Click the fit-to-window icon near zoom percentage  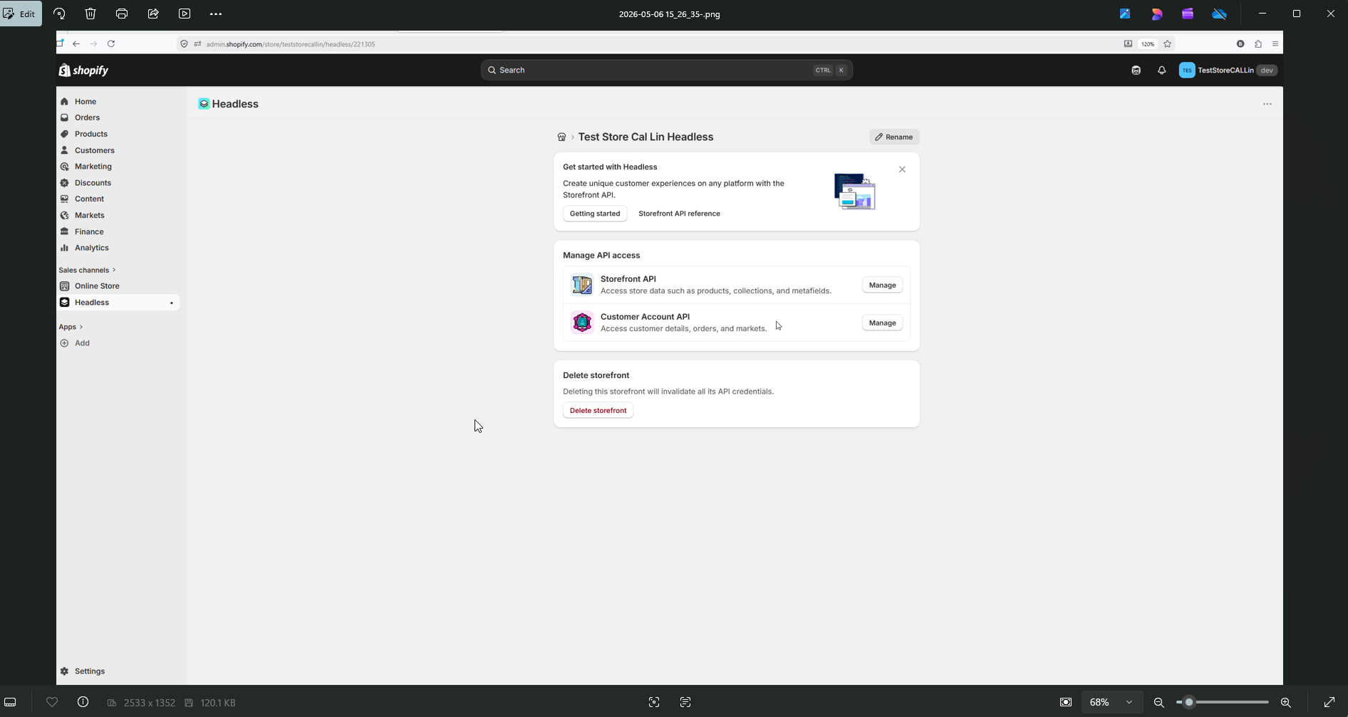(1066, 702)
